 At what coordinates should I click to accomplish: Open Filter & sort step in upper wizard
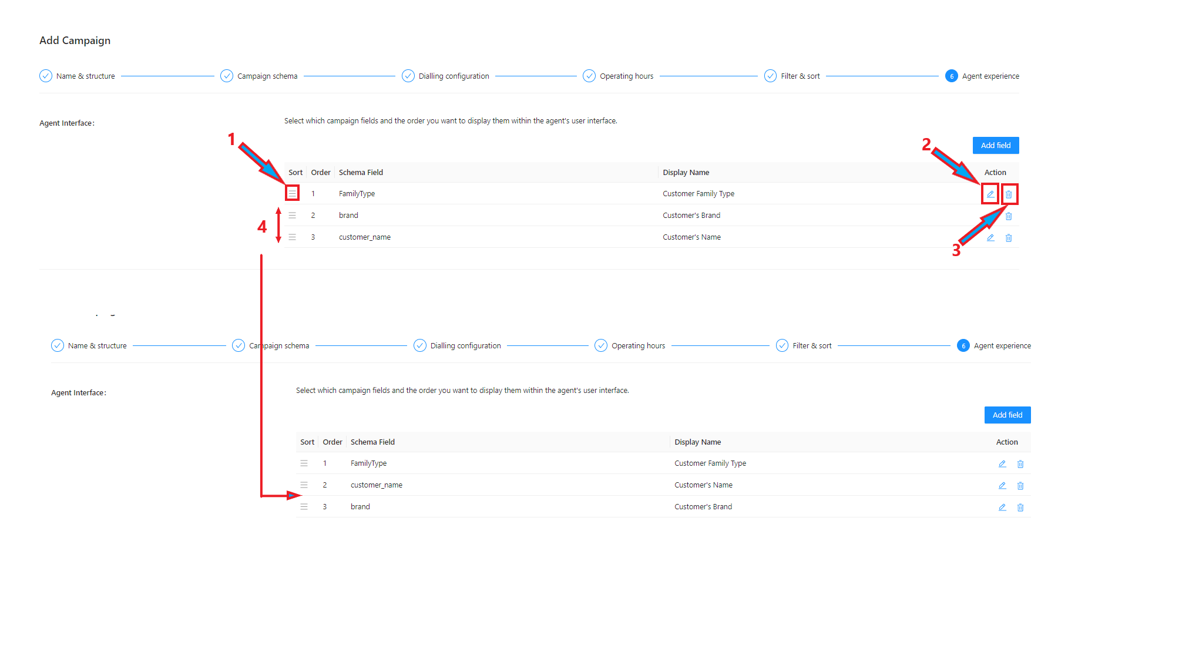(x=801, y=76)
